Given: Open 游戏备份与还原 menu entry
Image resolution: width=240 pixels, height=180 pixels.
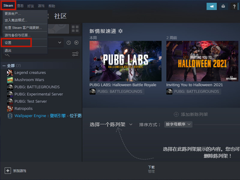Looking at the screenshot, I should (25, 35).
